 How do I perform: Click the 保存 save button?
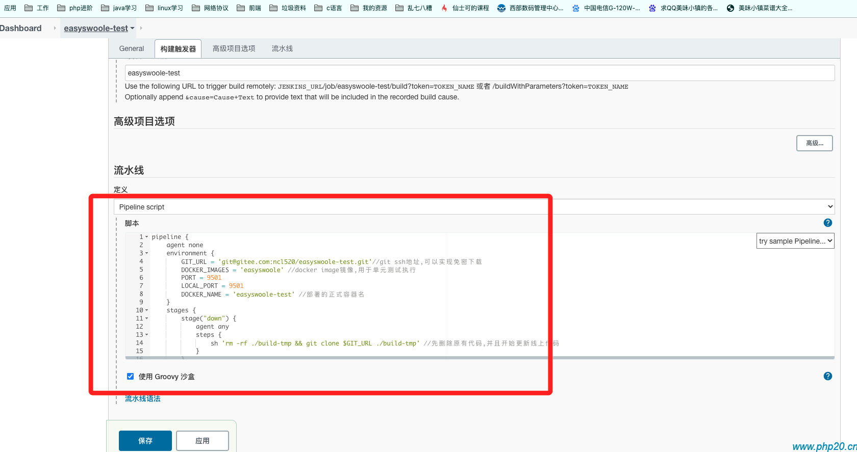[x=145, y=441]
